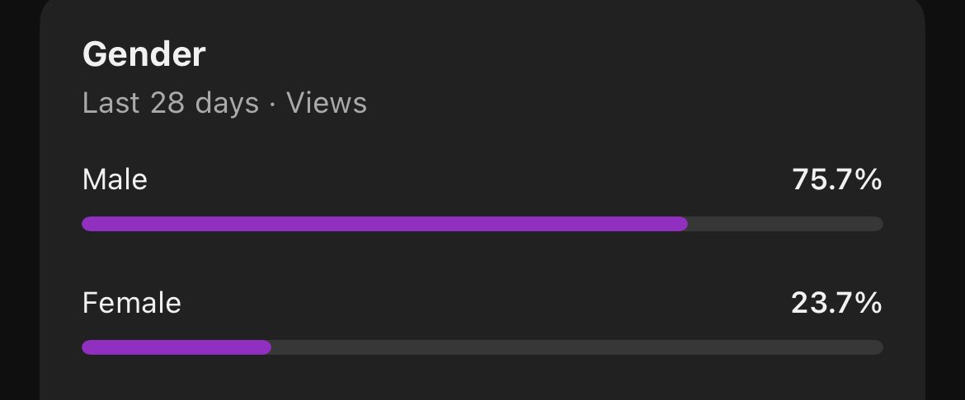Click the 'Views' metric label

pos(327,103)
